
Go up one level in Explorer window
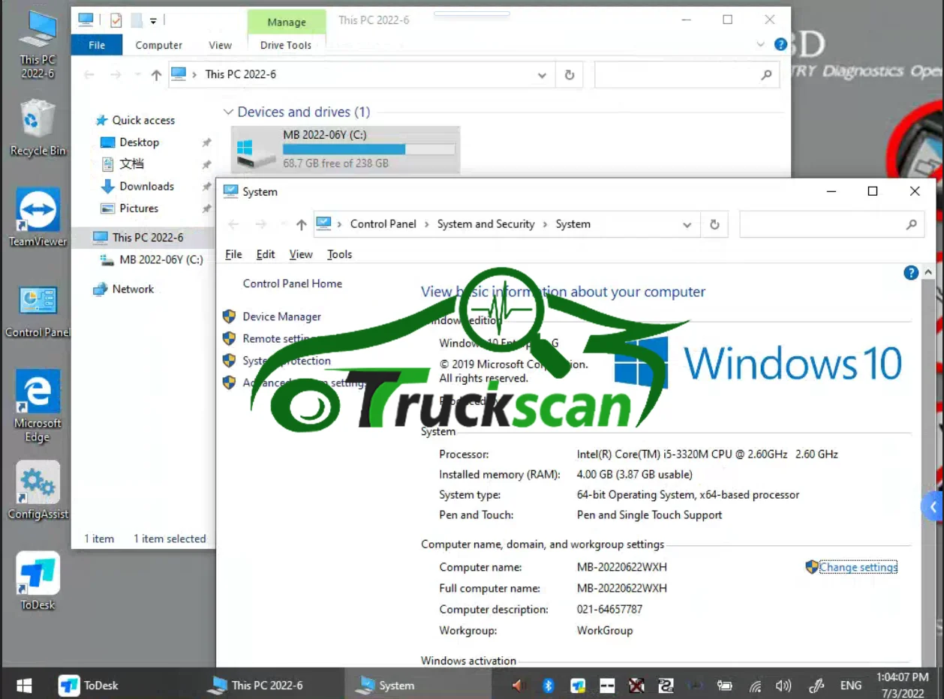[x=156, y=74]
